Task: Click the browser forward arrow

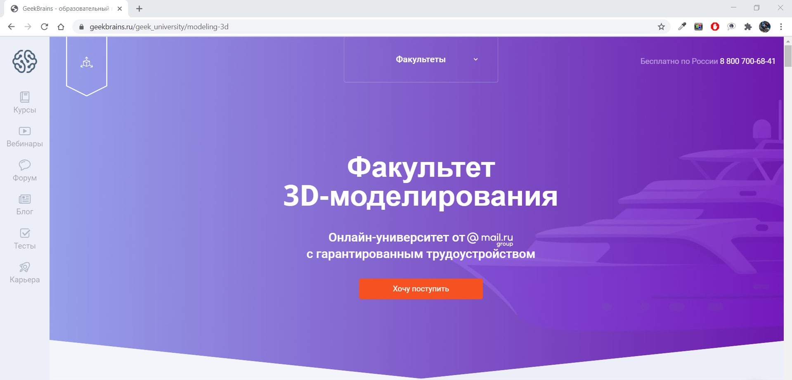Action: pos(28,27)
